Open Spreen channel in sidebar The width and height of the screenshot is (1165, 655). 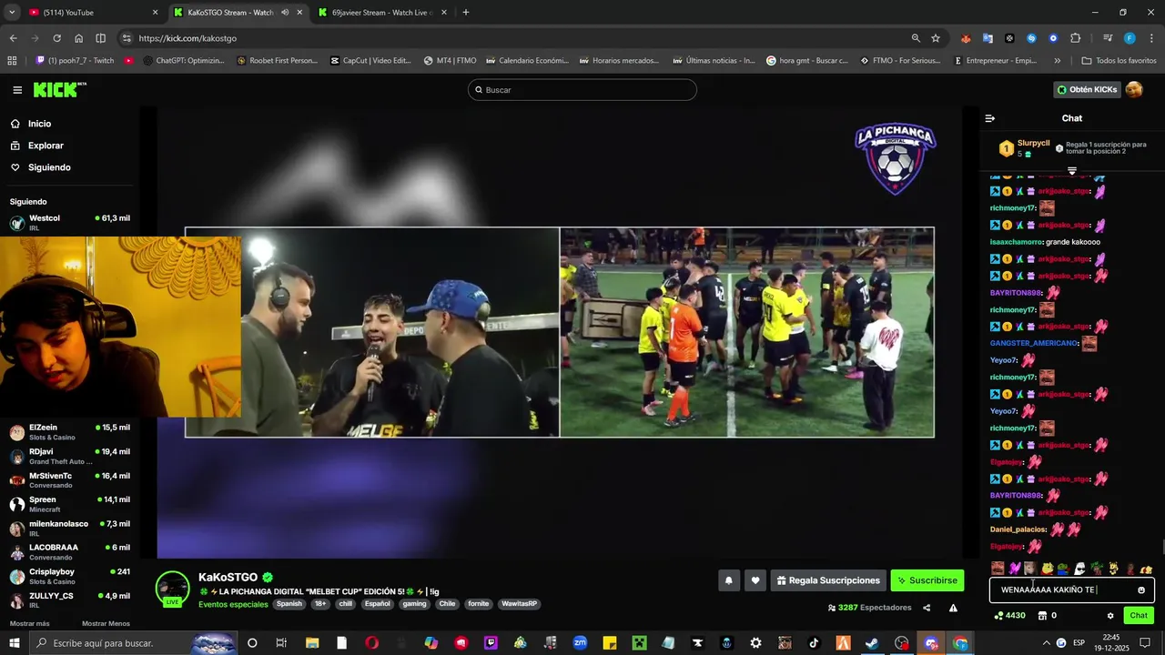pos(69,504)
